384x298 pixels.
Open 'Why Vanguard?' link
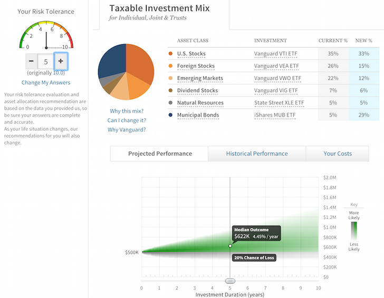click(x=127, y=130)
